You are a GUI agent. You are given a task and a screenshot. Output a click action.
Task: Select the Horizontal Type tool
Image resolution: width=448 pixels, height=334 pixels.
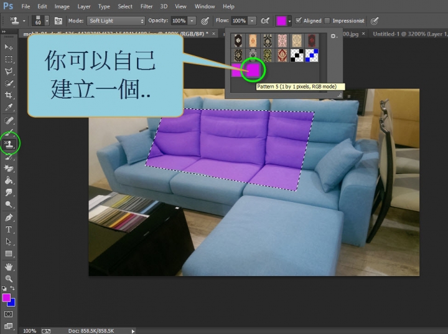tap(9, 229)
